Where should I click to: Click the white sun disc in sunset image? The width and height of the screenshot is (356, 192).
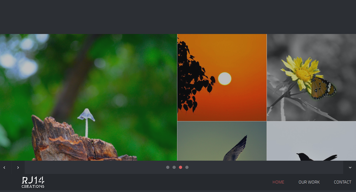[225, 79]
